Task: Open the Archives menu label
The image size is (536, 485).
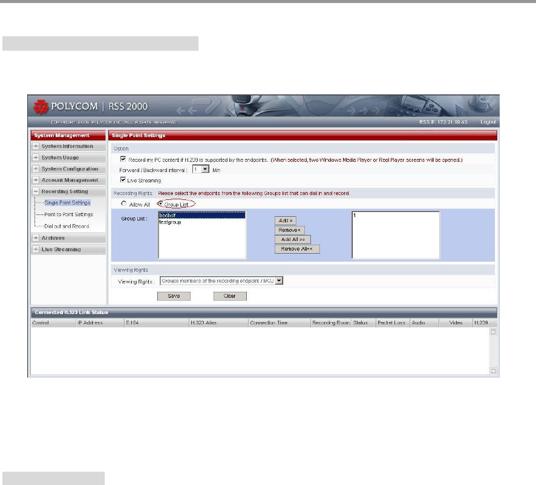Action: coord(53,238)
